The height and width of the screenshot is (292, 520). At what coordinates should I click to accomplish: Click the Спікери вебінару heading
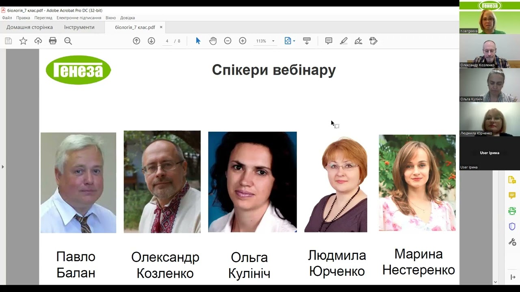274,70
